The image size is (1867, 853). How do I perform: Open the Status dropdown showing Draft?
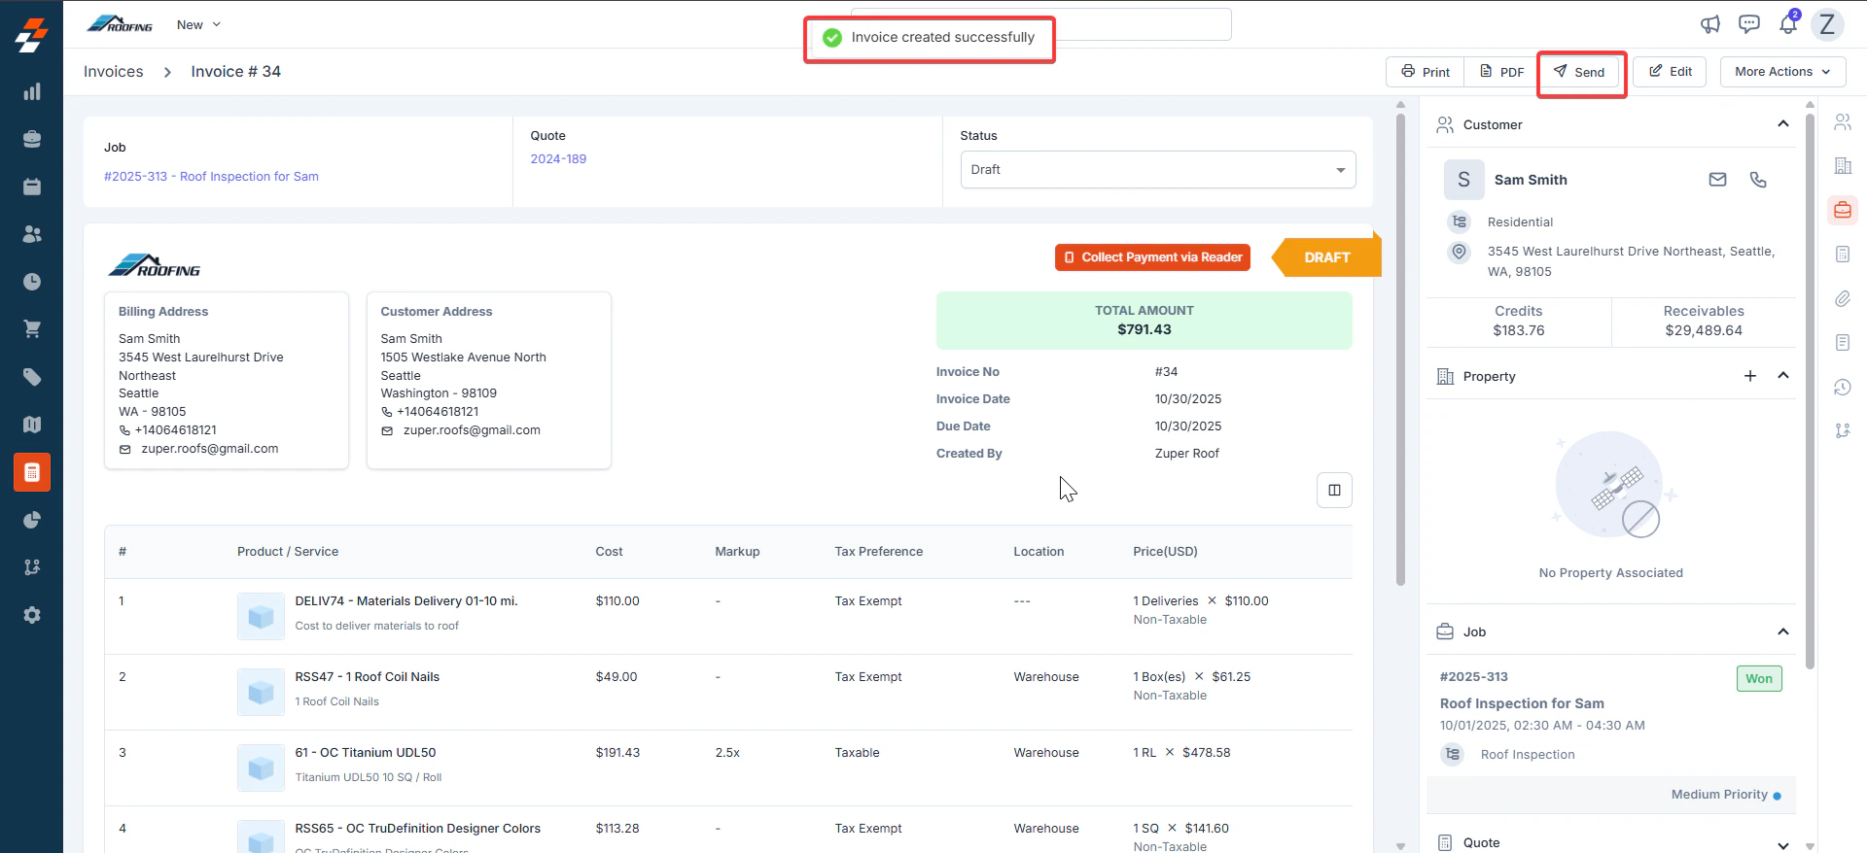pyautogui.click(x=1158, y=169)
